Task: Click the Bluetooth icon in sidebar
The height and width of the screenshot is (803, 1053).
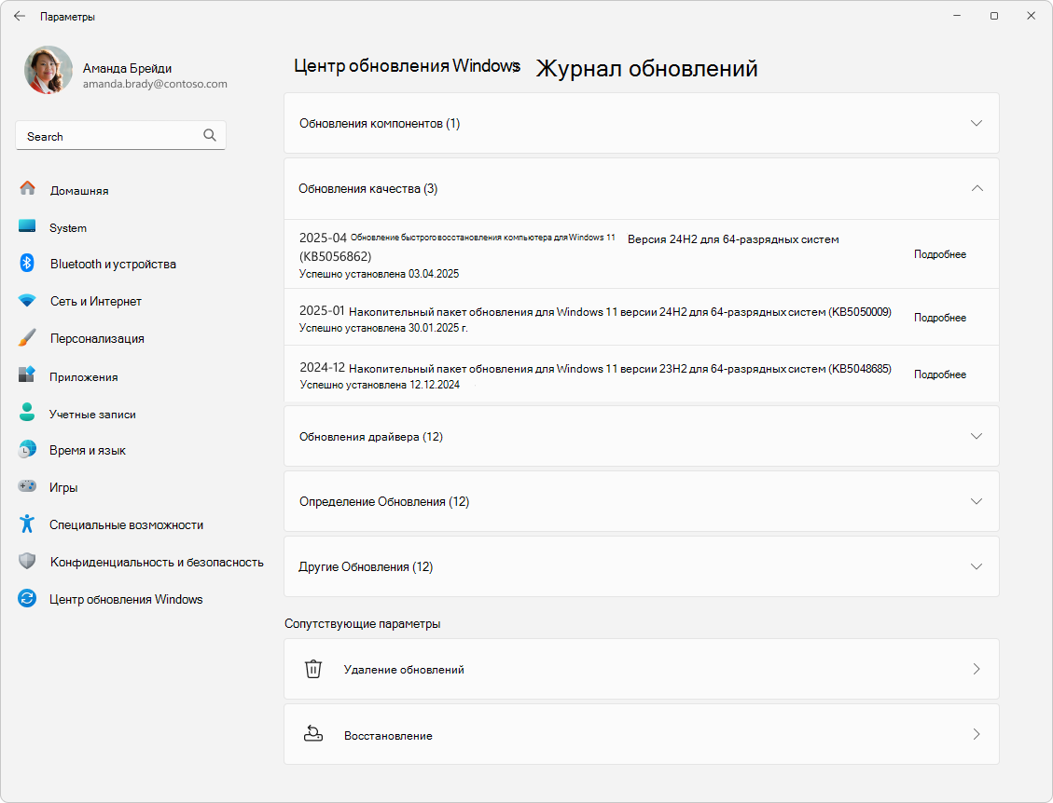Action: 27,263
